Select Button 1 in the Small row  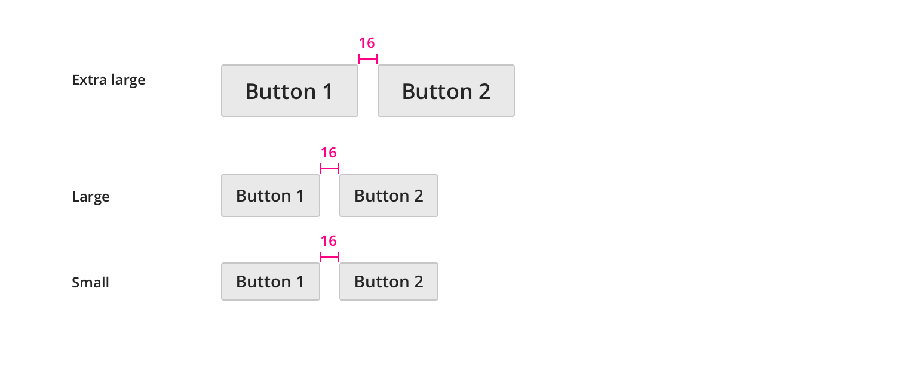(x=270, y=282)
